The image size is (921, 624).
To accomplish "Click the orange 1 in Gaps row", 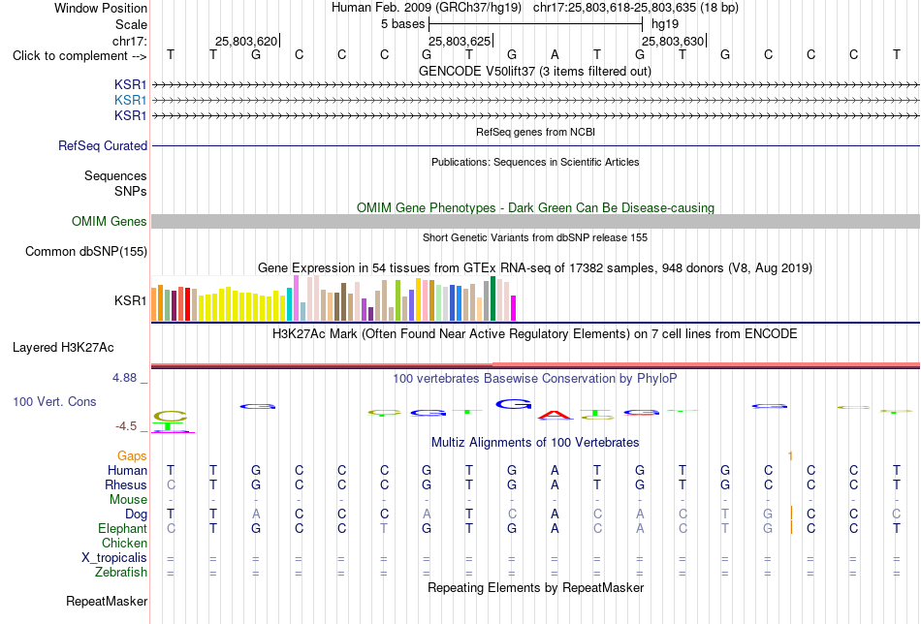I will pyautogui.click(x=790, y=456).
